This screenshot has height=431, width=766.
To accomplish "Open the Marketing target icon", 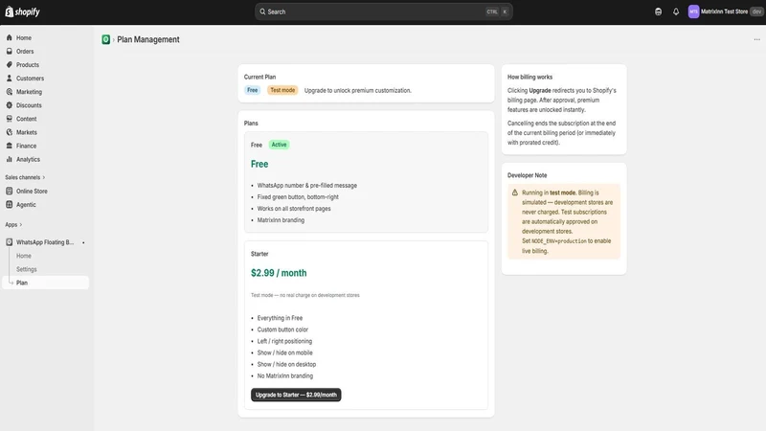I will click(10, 91).
